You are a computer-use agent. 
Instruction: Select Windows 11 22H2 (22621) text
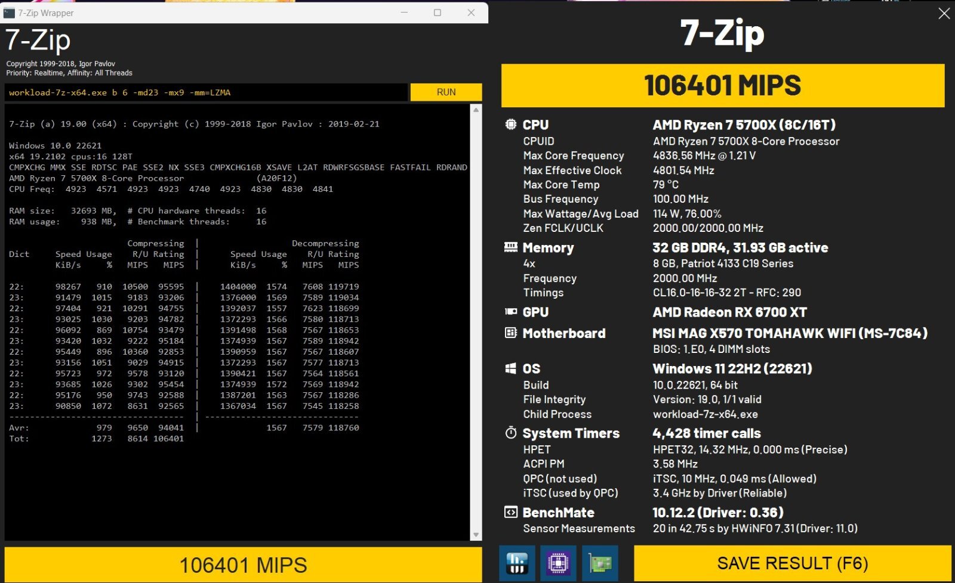pos(732,368)
